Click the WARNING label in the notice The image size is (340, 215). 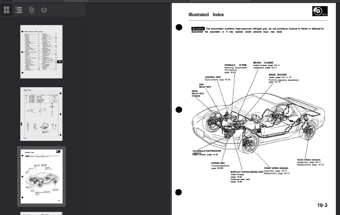point(198,29)
